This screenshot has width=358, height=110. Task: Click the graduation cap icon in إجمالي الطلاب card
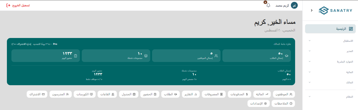point(287,56)
